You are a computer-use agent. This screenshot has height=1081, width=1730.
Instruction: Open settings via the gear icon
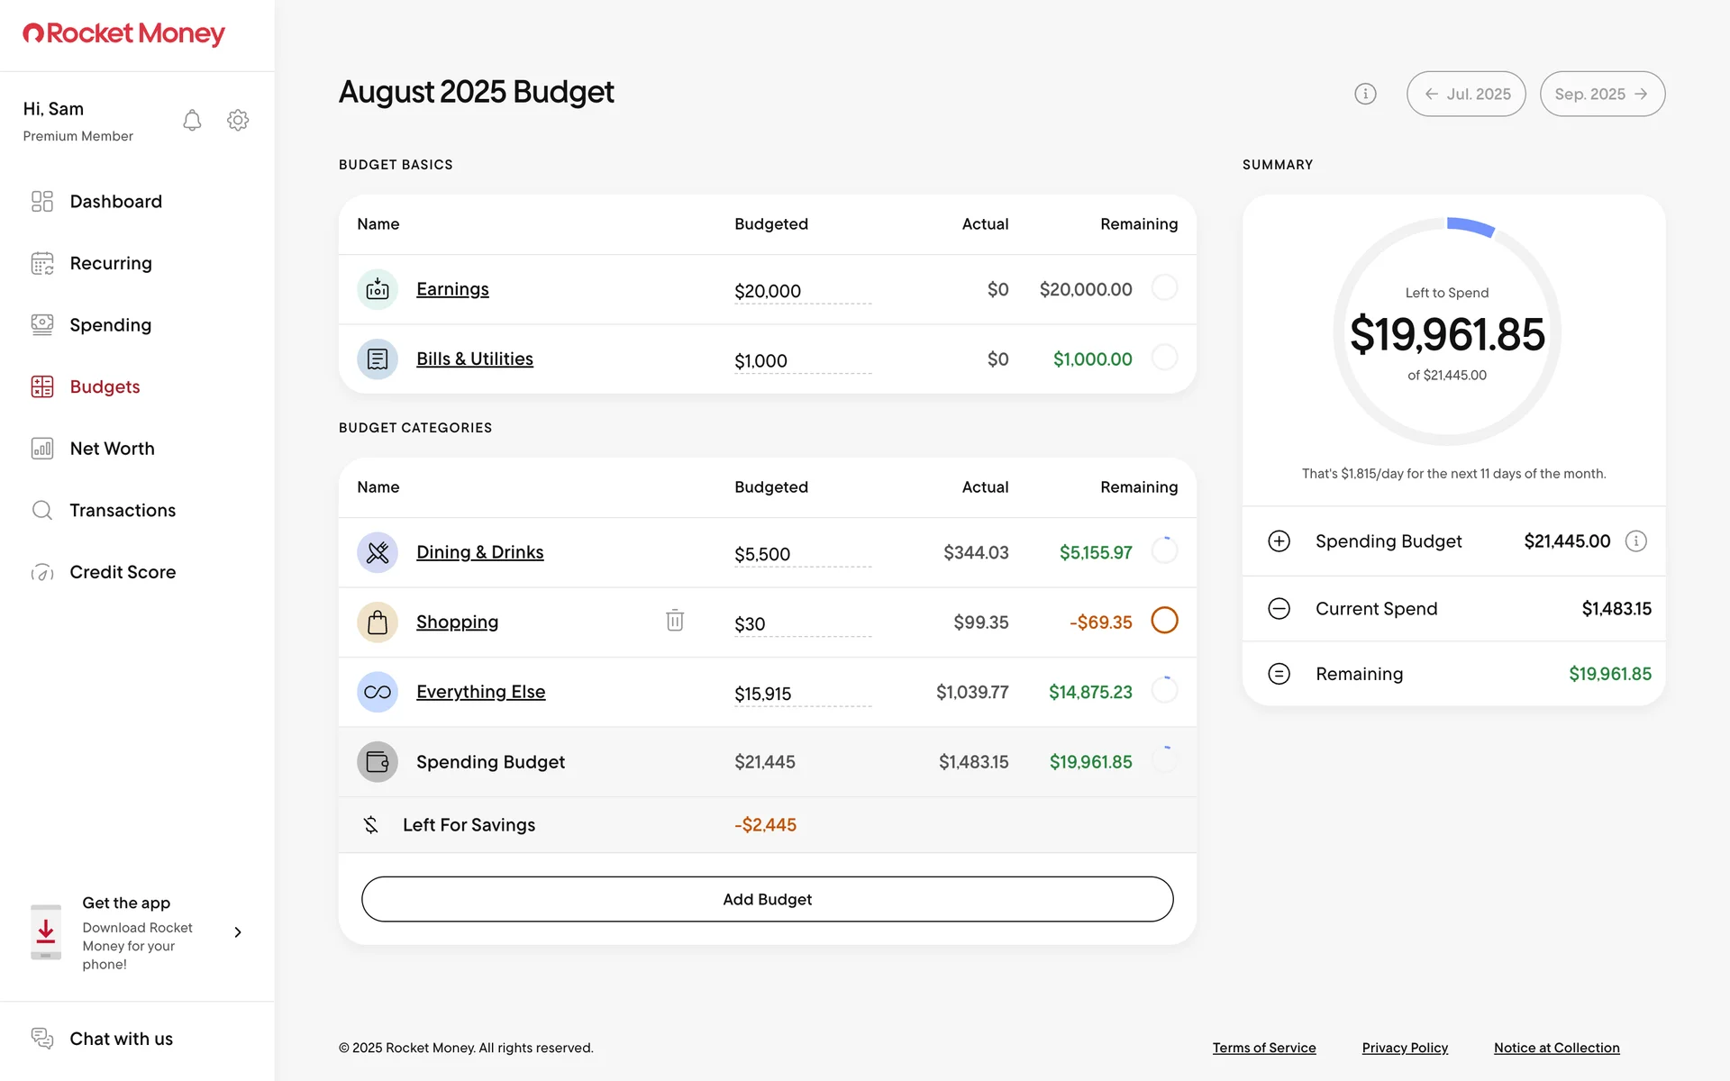(x=238, y=121)
